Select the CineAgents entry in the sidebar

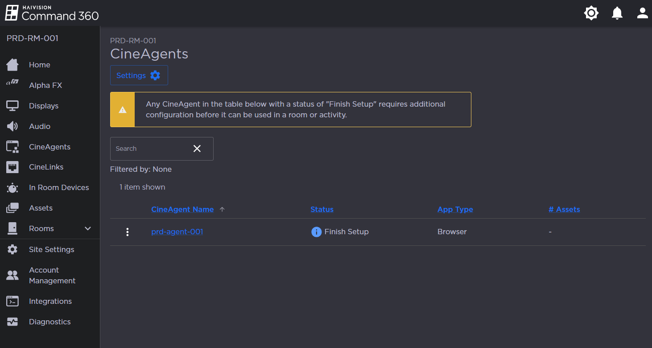coord(49,146)
